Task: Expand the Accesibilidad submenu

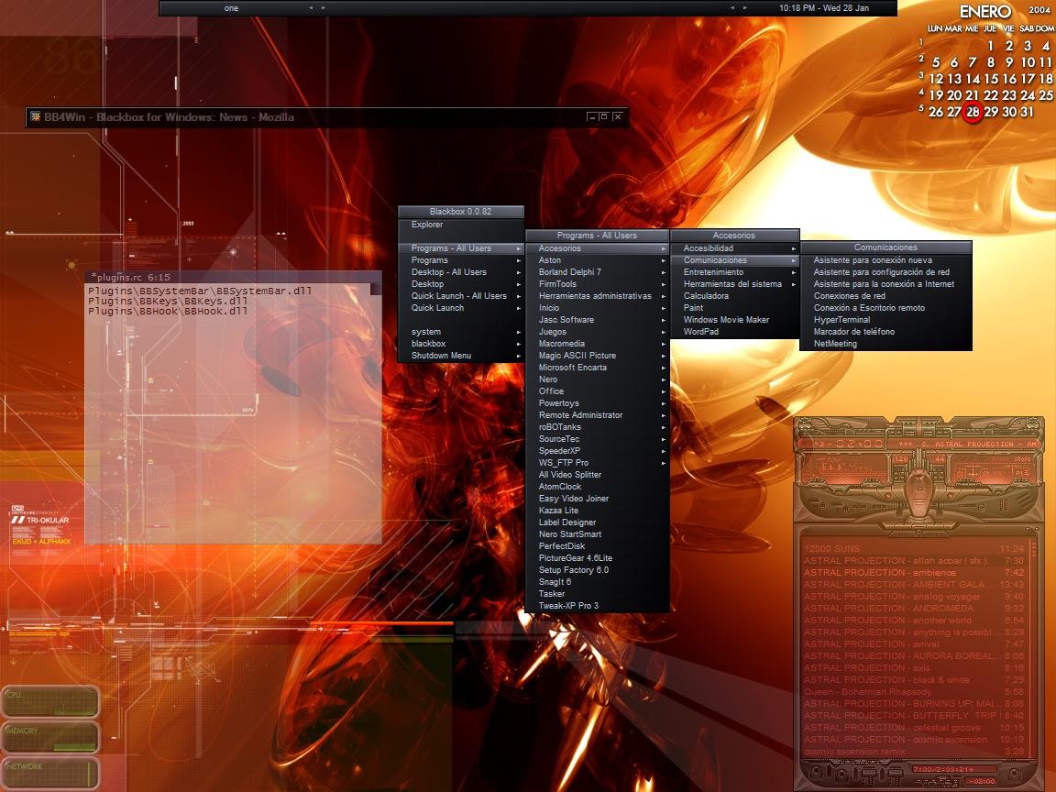Action: pos(735,248)
